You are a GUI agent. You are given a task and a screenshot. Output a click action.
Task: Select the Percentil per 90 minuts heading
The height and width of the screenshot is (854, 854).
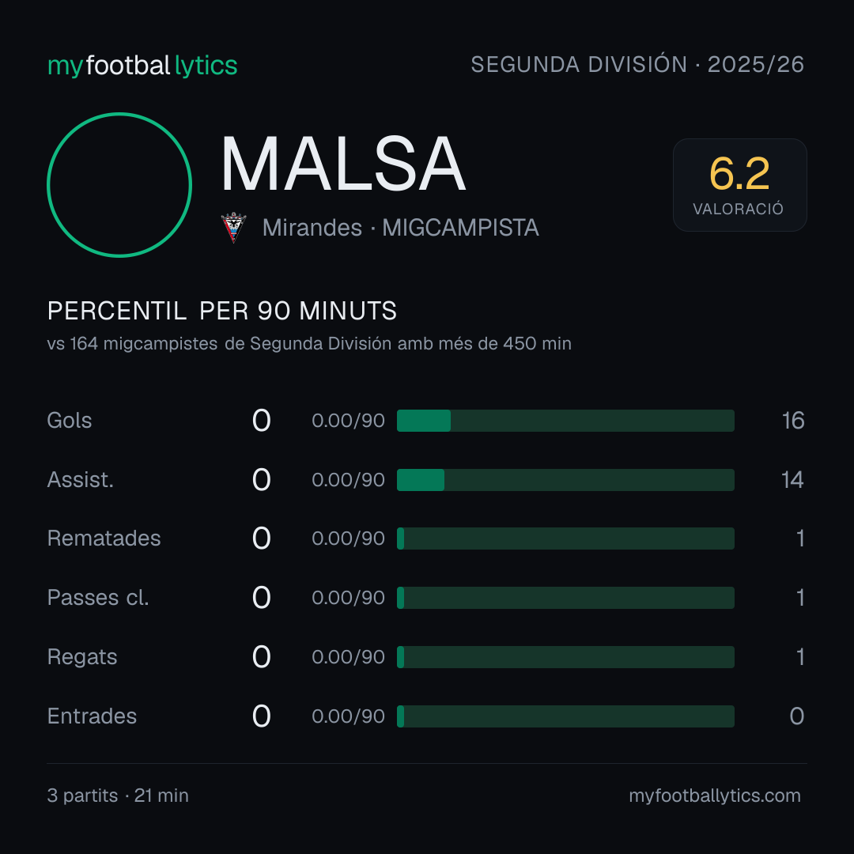point(221,311)
